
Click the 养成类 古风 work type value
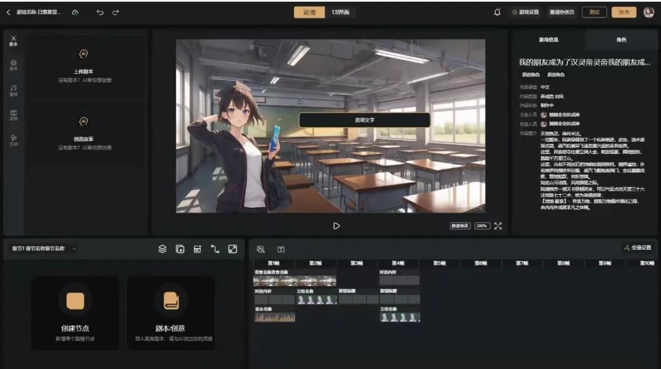(552, 97)
